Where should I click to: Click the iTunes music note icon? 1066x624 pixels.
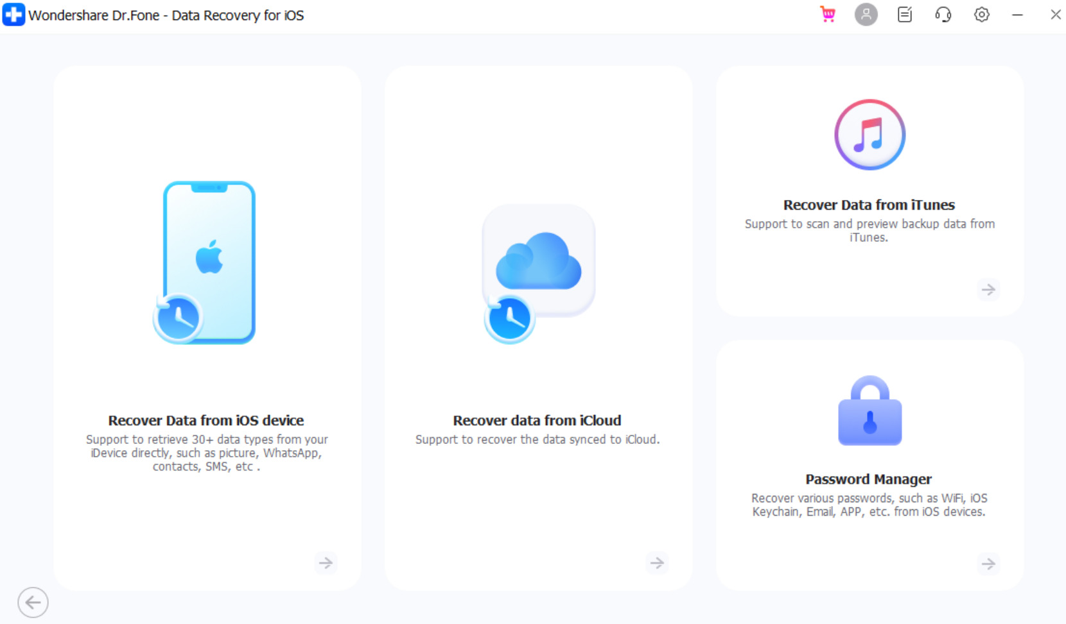tap(869, 135)
